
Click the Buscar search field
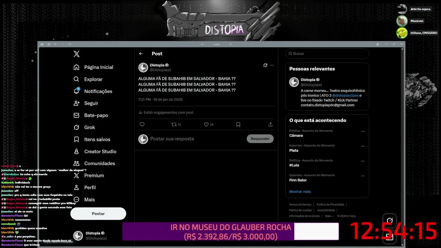tap(327, 54)
